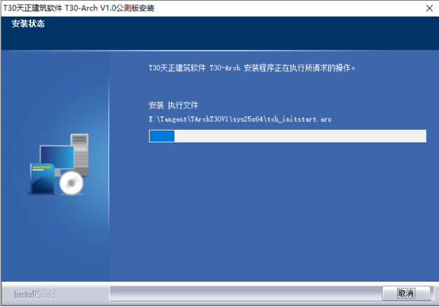Click the filled blue portion of progress bar
Image resolution: width=439 pixels, height=307 pixels.
(162, 136)
